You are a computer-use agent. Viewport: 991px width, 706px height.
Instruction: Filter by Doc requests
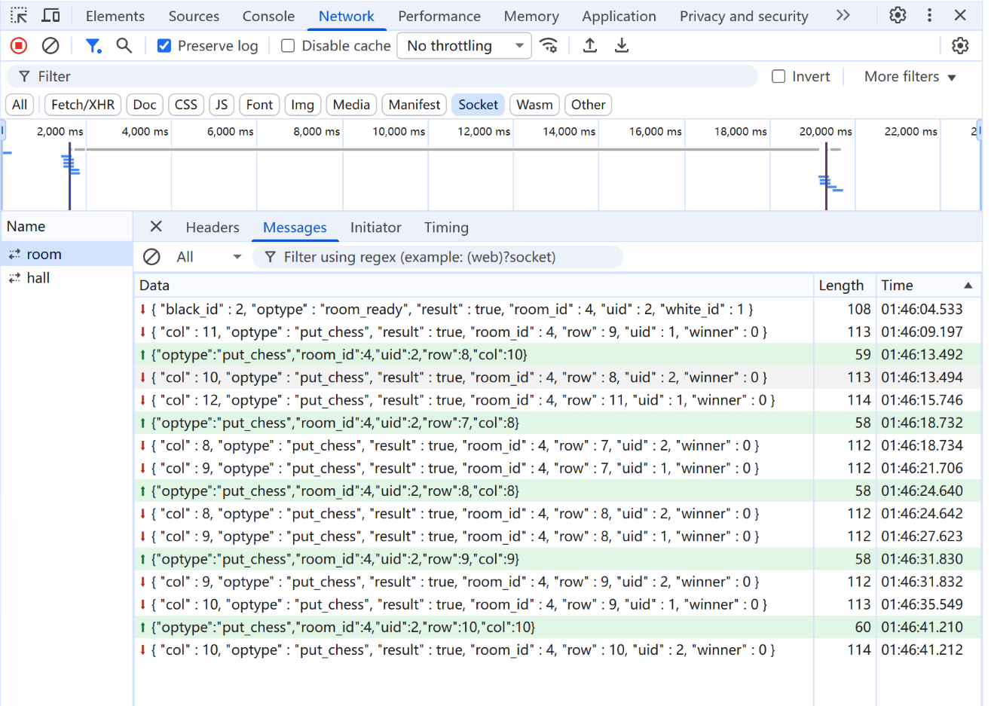[145, 105]
